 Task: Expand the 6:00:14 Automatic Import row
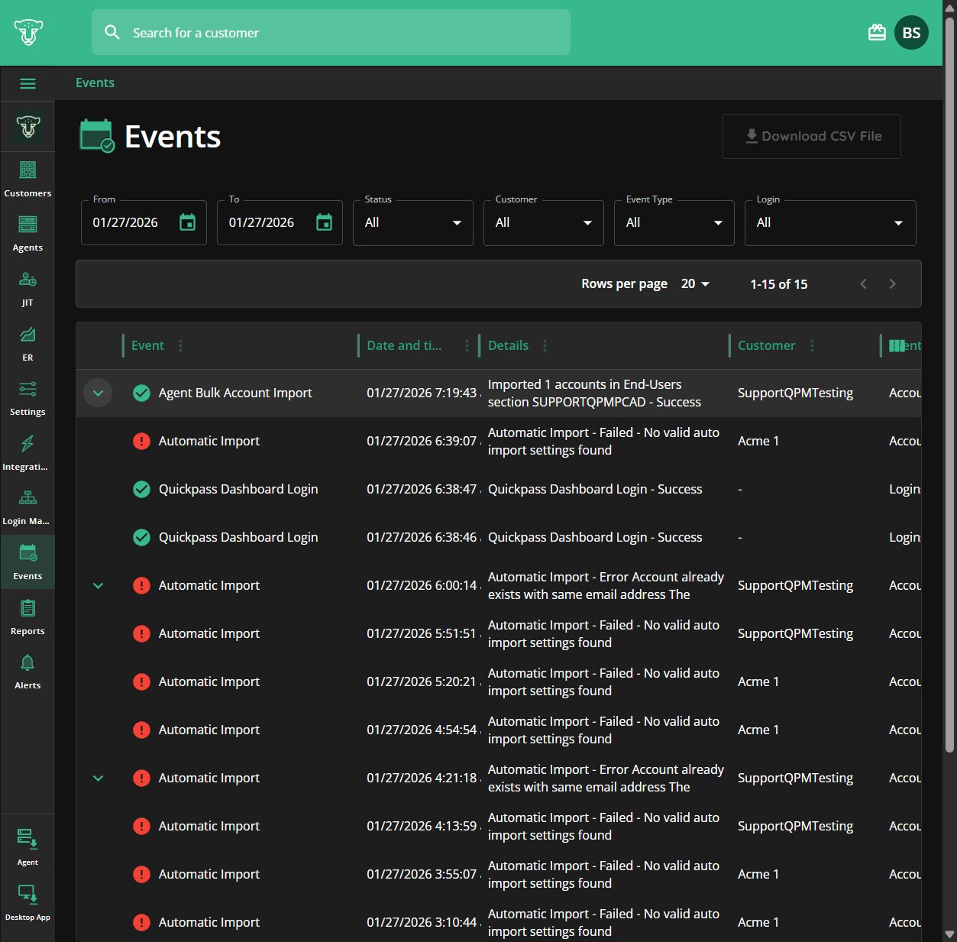[x=98, y=585]
